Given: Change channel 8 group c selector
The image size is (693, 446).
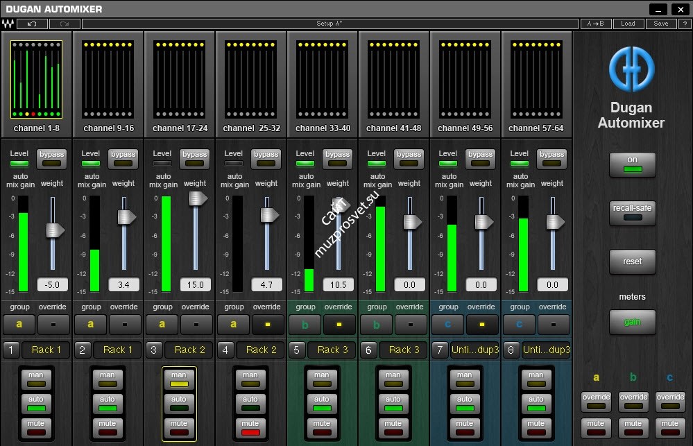Looking at the screenshot, I should (520, 325).
